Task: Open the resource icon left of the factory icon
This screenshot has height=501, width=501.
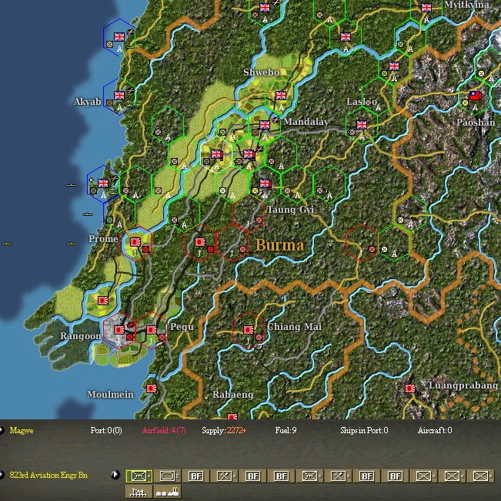Action: tap(139, 492)
